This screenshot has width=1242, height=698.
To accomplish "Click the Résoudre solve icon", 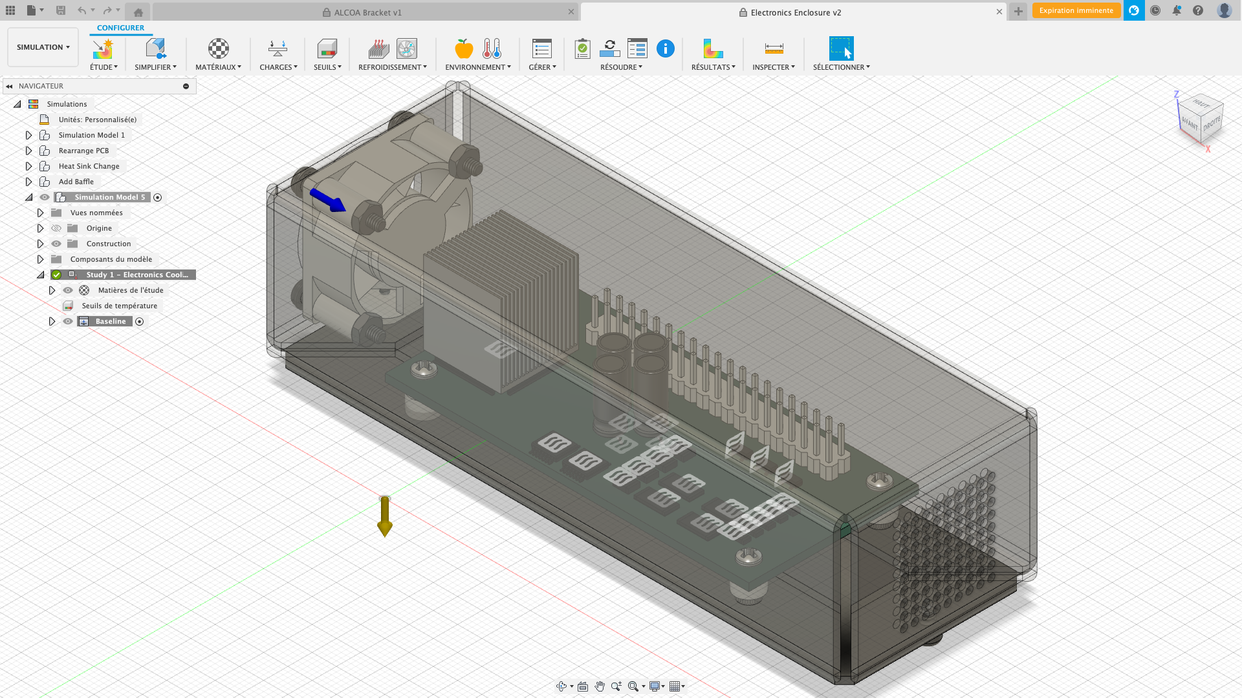I will (609, 48).
